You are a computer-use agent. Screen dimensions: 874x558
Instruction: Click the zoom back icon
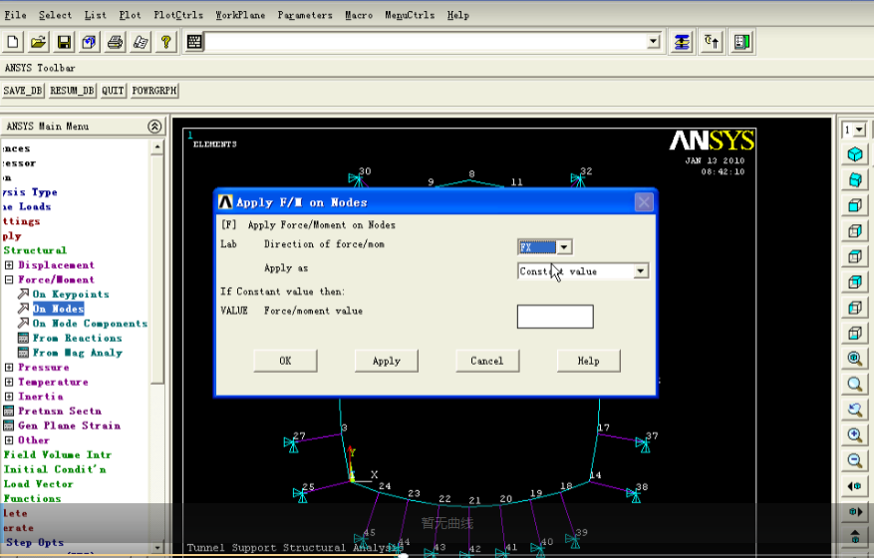click(854, 410)
